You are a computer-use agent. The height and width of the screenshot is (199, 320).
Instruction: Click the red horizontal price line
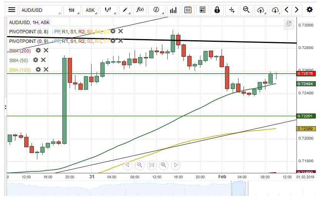151,74
